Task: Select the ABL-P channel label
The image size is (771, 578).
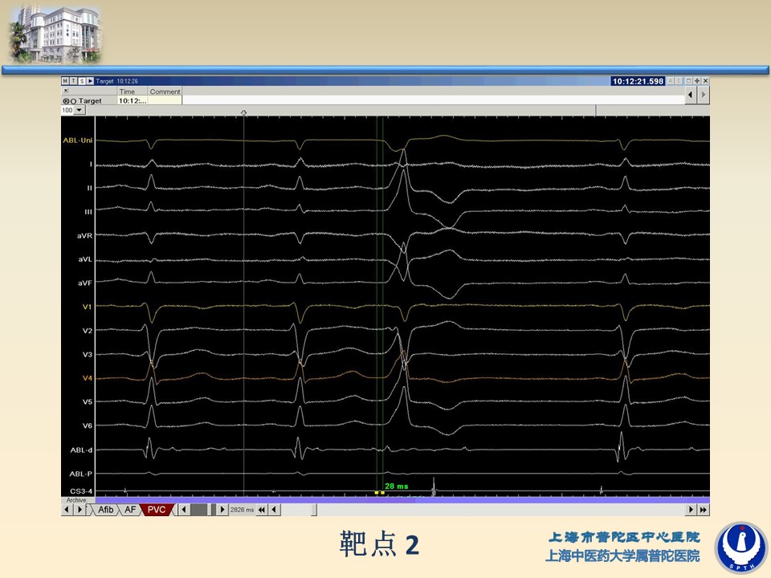Action: click(81, 474)
